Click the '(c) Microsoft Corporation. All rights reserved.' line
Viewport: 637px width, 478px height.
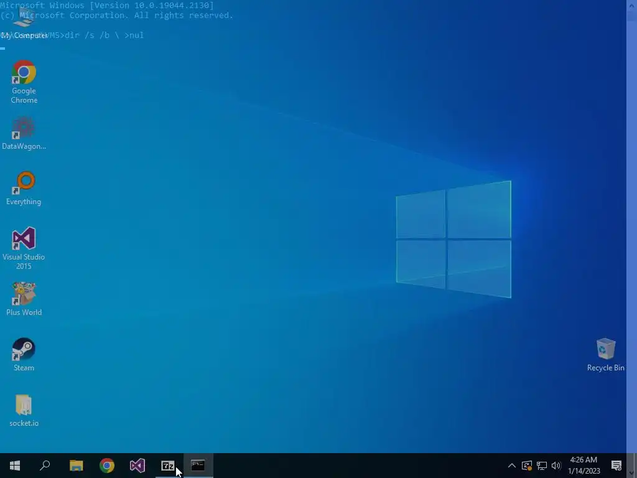coord(116,16)
